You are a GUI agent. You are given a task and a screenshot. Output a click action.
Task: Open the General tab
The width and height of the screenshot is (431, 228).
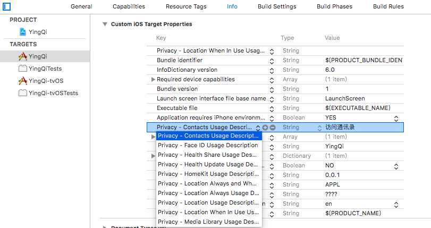tap(81, 6)
